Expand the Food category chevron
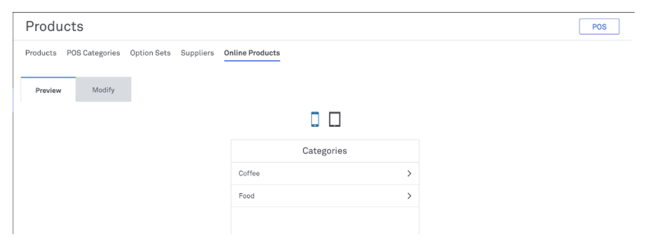The width and height of the screenshot is (646, 250). [x=409, y=196]
